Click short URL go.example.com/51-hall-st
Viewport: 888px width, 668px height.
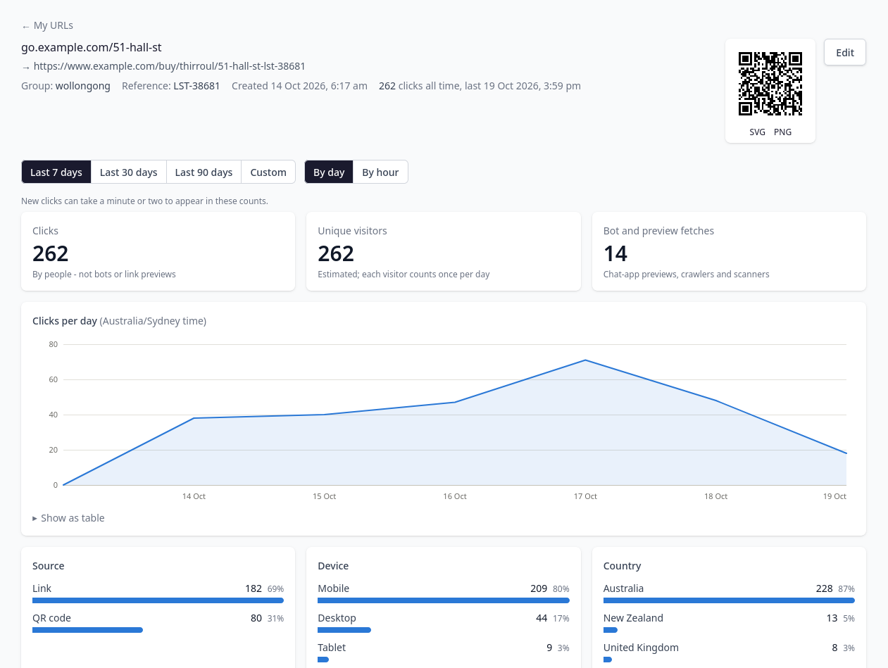(x=92, y=47)
